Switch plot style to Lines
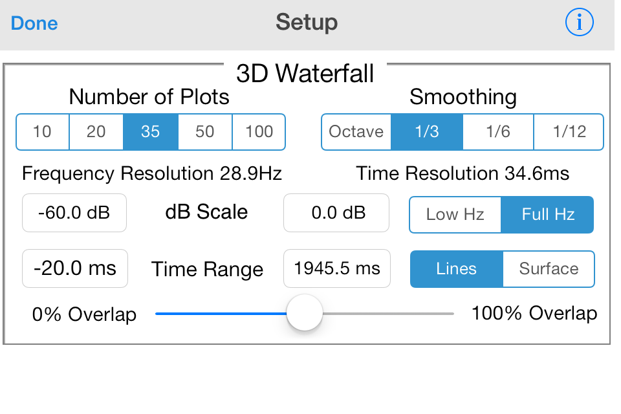Viewport: 621px width, 414px height. 456,269
